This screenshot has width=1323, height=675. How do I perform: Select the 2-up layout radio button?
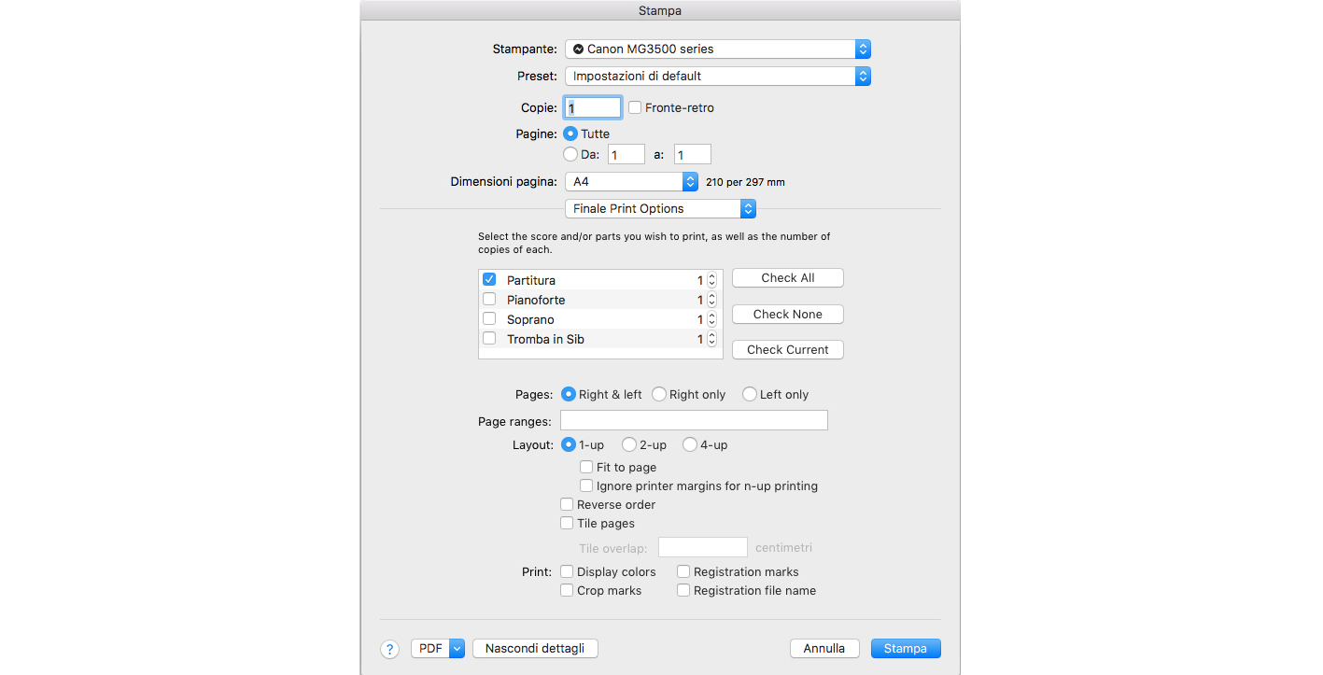[629, 445]
